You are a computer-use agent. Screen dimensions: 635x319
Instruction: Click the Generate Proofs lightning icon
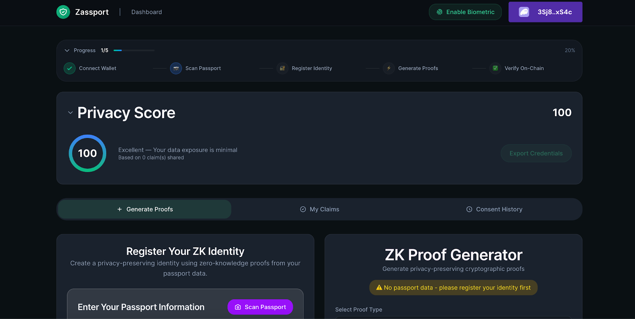pyautogui.click(x=389, y=68)
